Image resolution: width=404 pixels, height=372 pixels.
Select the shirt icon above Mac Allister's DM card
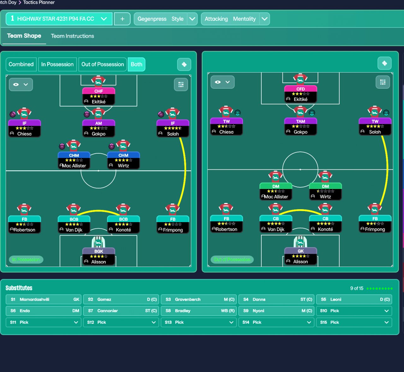point(276,176)
